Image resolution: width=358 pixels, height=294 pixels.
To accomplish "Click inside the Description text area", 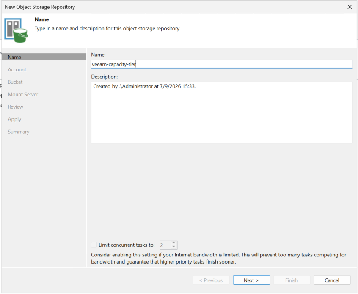I will (x=222, y=113).
